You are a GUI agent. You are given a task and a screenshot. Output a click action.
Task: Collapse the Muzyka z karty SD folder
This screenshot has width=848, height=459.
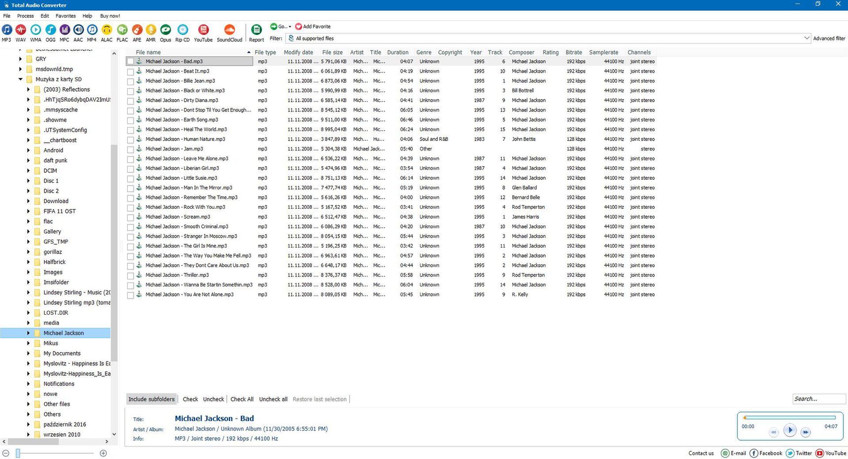tap(20, 79)
